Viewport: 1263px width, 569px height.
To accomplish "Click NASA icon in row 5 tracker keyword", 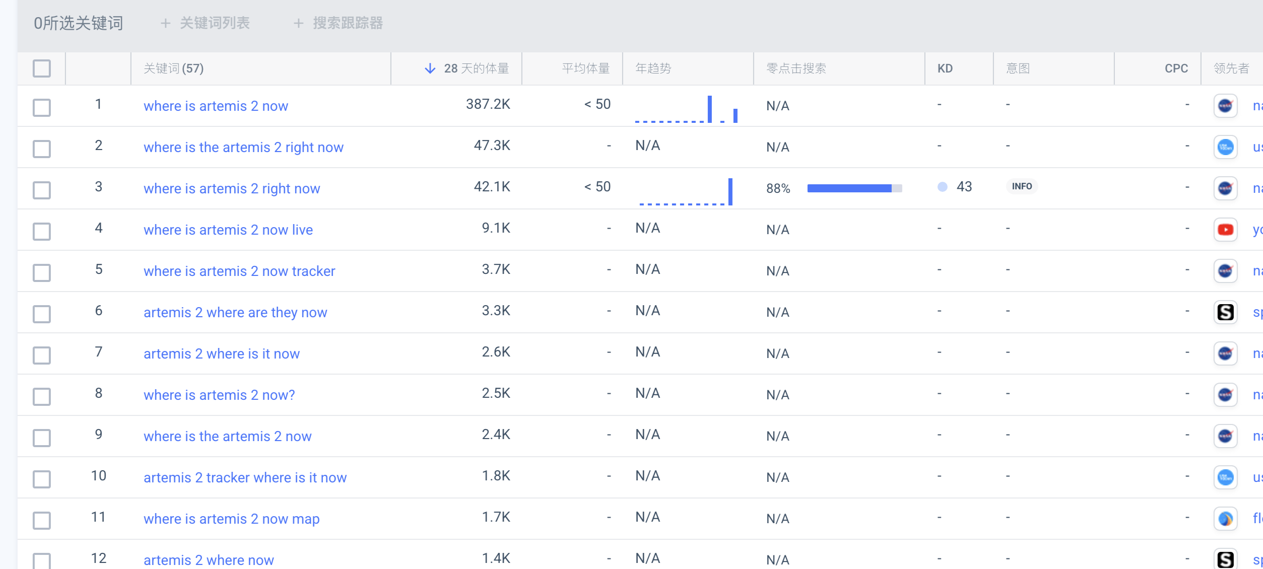I will click(x=1225, y=271).
